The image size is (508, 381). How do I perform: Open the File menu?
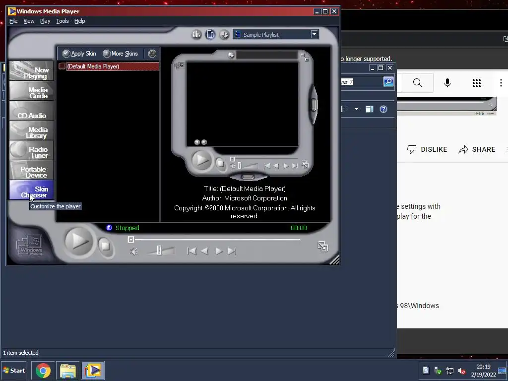click(x=13, y=21)
